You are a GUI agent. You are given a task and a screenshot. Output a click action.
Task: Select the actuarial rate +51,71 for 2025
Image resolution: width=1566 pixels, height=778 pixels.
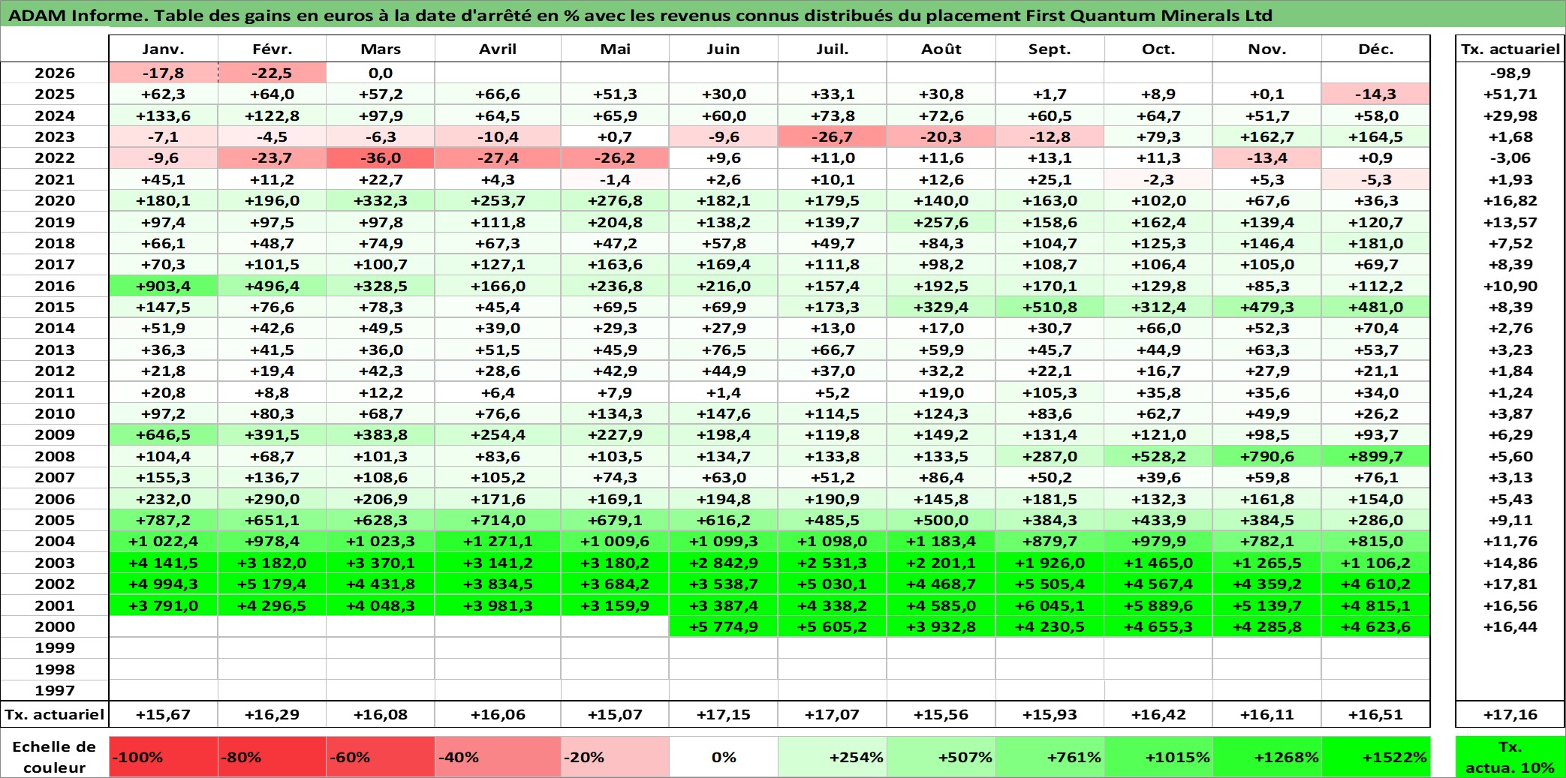tap(1510, 94)
